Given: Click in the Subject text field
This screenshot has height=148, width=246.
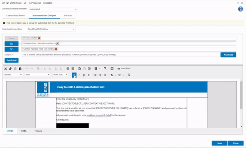Looking at the screenshot, I should click(120, 55).
